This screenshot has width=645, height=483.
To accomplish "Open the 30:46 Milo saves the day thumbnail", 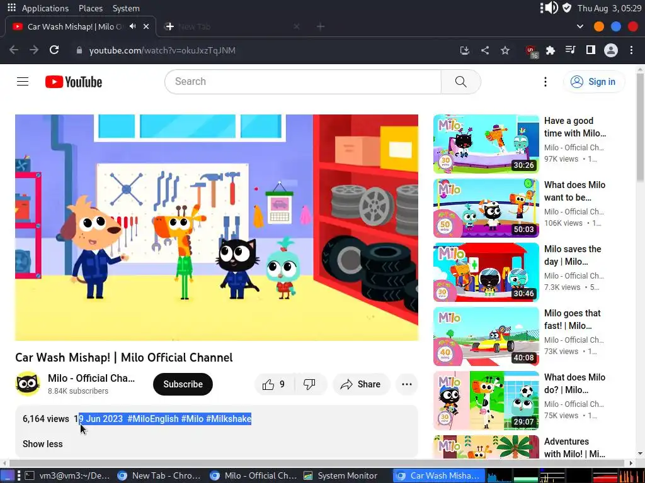I will pyautogui.click(x=486, y=272).
